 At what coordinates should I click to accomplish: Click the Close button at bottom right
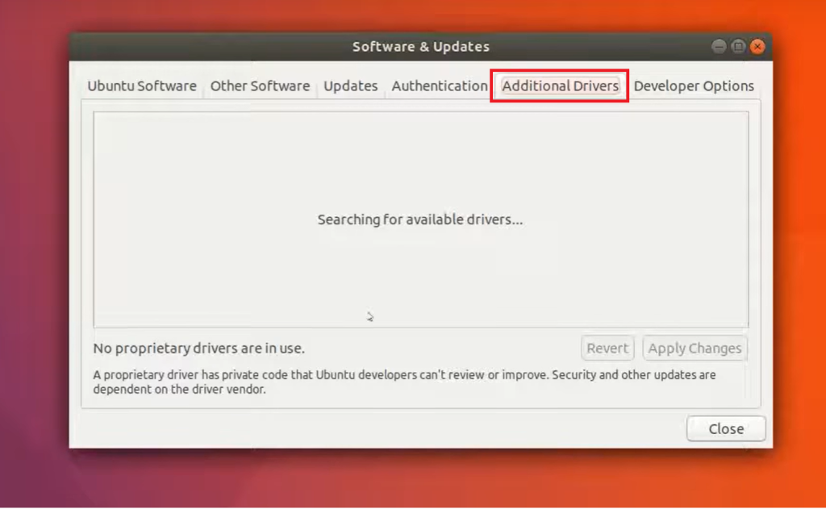coord(725,428)
